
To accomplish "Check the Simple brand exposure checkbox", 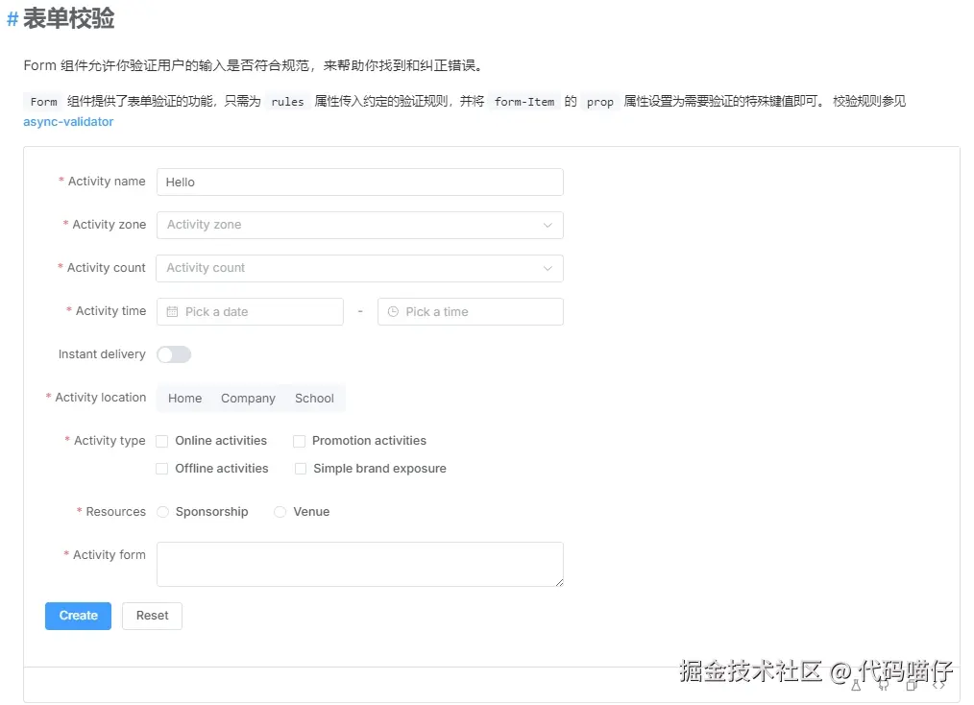I will (x=300, y=469).
